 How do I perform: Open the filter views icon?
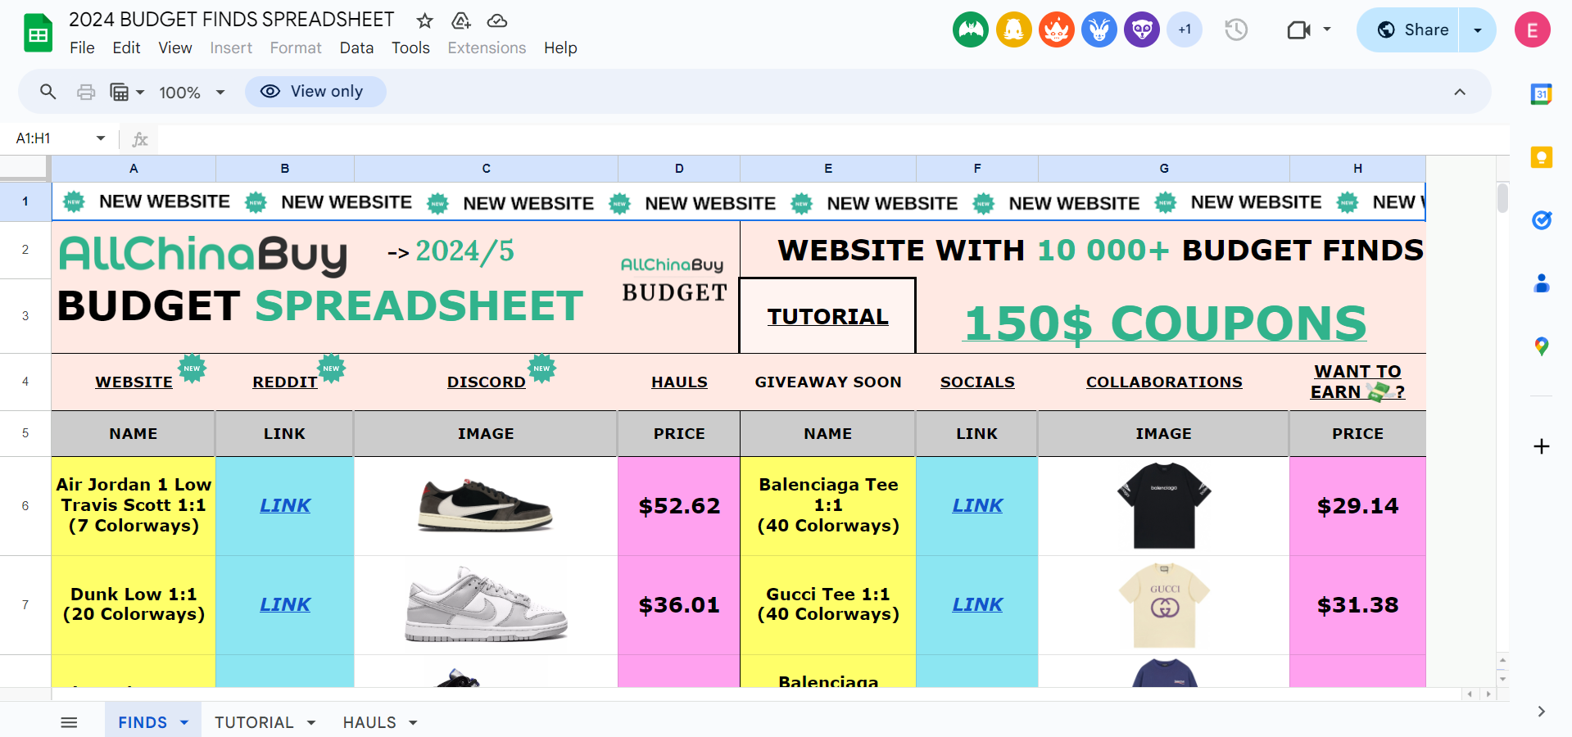click(120, 92)
